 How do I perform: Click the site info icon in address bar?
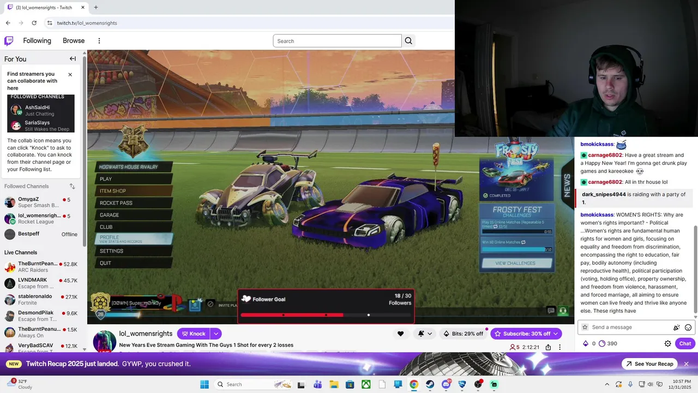(50, 23)
